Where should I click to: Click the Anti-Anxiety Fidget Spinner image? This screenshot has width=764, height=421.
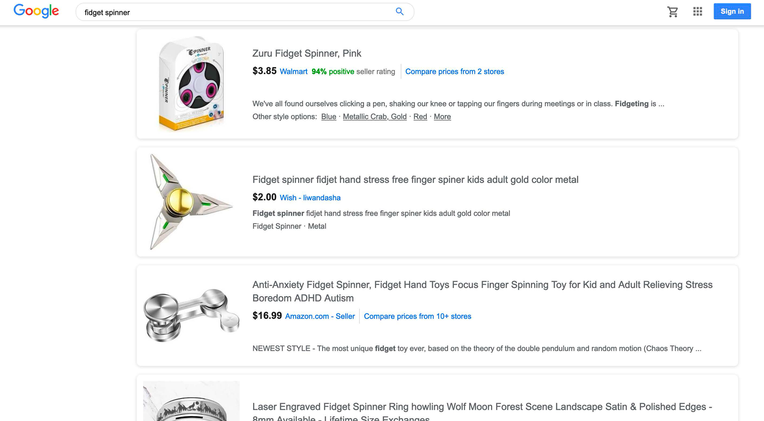point(191,315)
